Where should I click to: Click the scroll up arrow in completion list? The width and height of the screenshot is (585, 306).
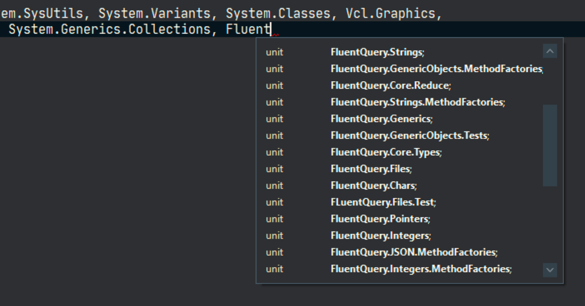pyautogui.click(x=550, y=51)
